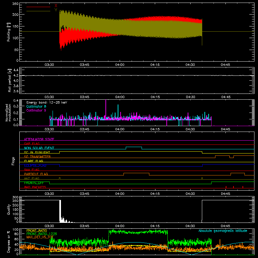Click the GAP_FLAG label

coord(32,144)
